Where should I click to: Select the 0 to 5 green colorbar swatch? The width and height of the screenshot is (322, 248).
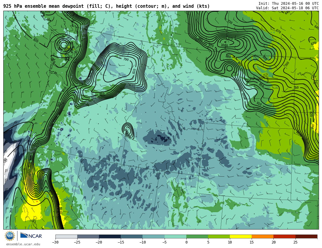(197, 236)
